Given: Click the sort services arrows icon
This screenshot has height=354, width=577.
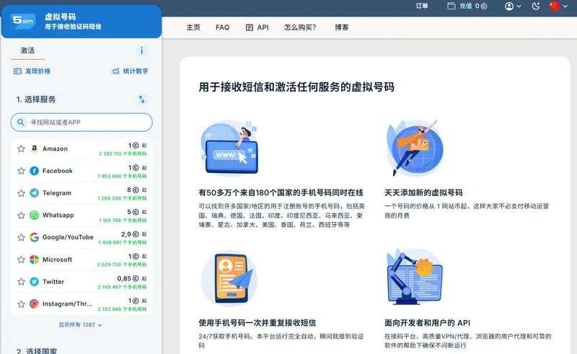Looking at the screenshot, I should pos(141,99).
